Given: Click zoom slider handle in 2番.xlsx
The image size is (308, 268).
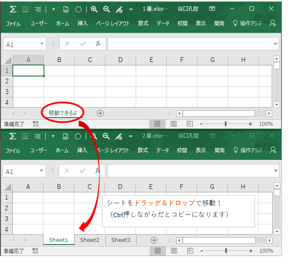Looking at the screenshot, I should (226, 250).
